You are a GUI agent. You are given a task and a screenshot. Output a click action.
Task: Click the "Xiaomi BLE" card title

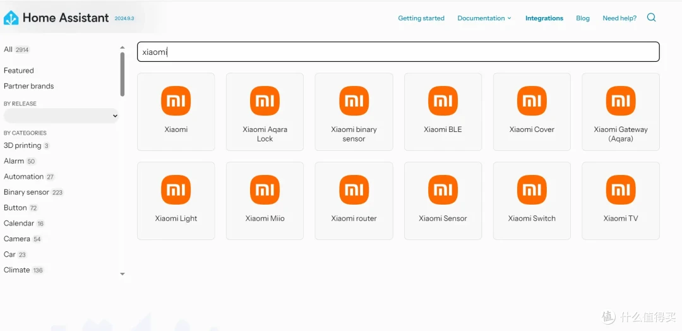click(443, 129)
